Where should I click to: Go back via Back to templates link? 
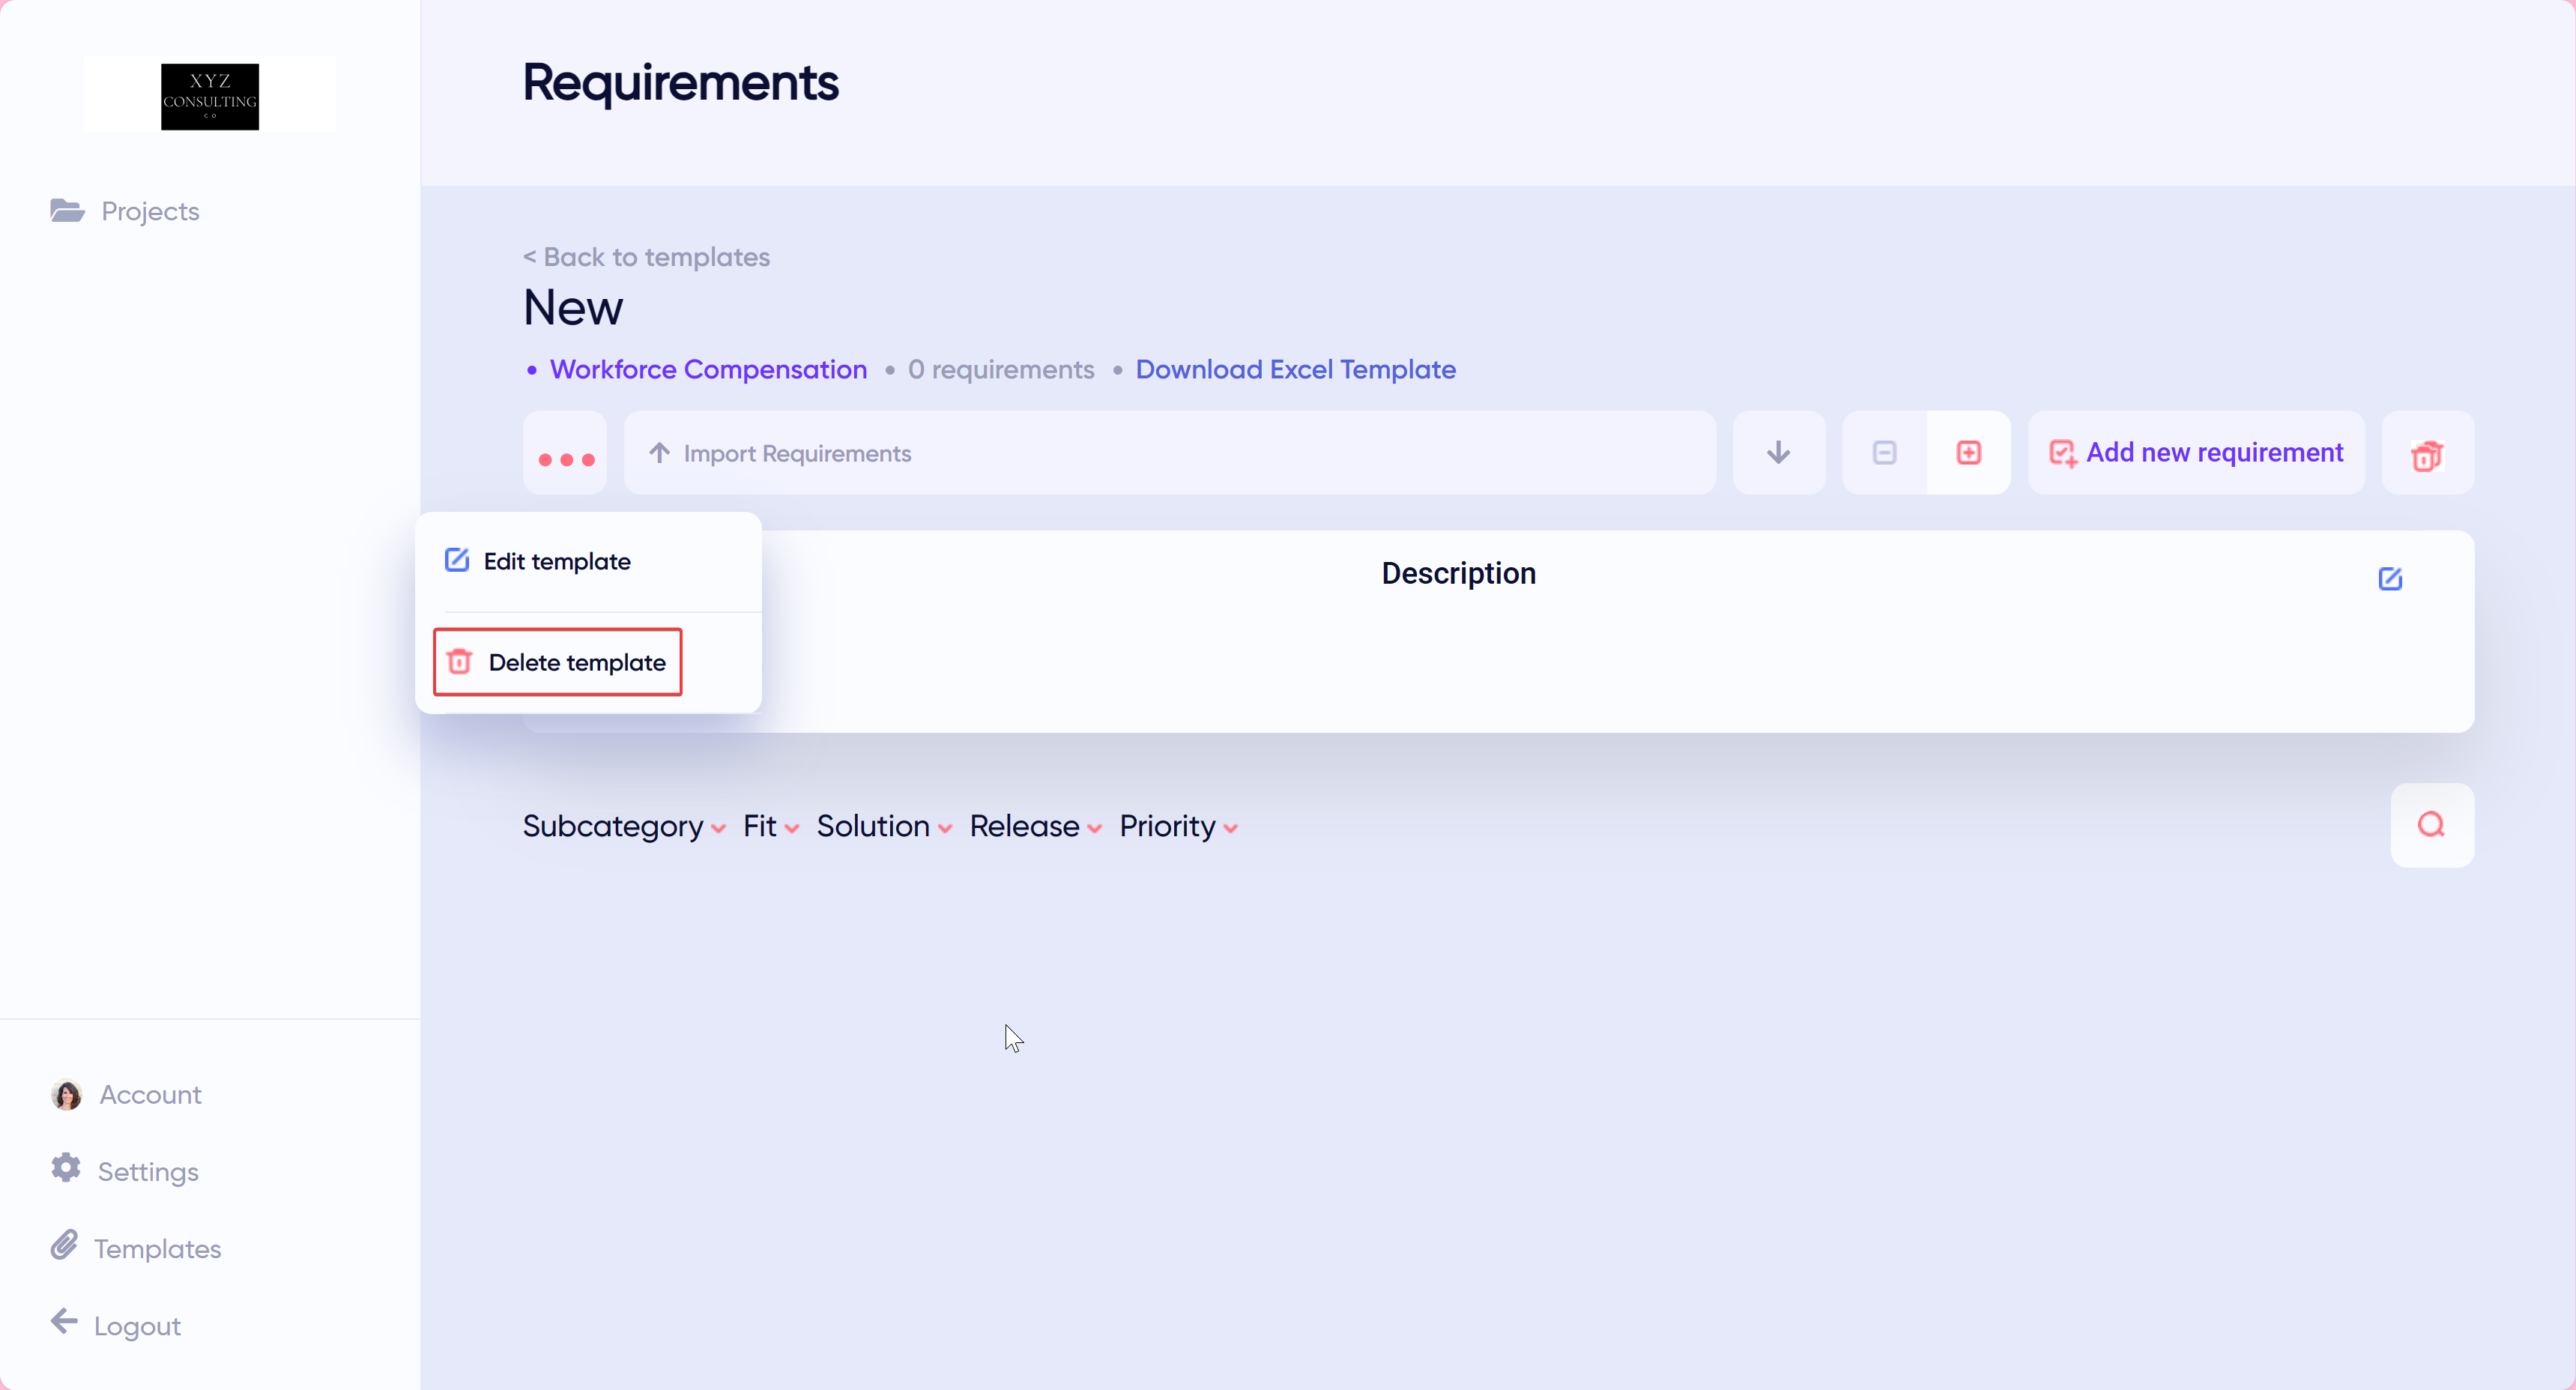click(646, 257)
